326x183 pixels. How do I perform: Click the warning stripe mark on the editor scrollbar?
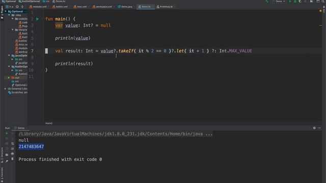320,25
